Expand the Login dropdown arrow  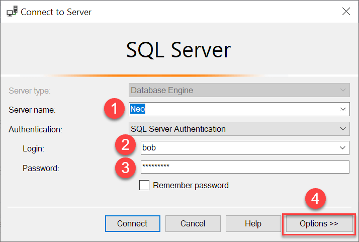pos(343,148)
